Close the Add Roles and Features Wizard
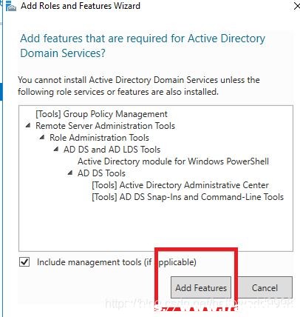This screenshot has height=317, width=300. (x=297, y=6)
